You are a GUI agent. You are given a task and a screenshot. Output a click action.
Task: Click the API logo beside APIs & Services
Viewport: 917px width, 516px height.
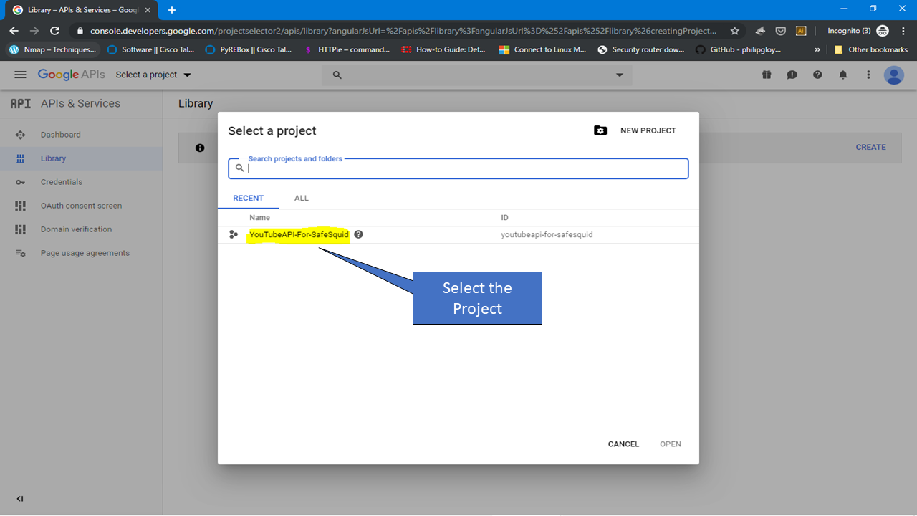(x=21, y=103)
